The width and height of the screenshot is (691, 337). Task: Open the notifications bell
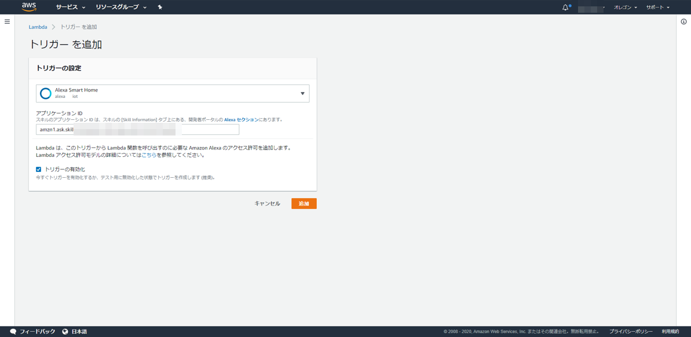(x=566, y=8)
